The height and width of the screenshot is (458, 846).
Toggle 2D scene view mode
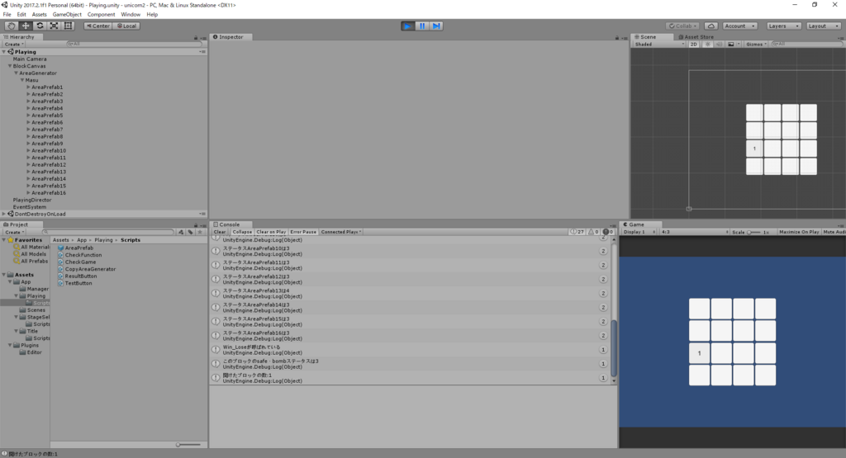tap(694, 45)
